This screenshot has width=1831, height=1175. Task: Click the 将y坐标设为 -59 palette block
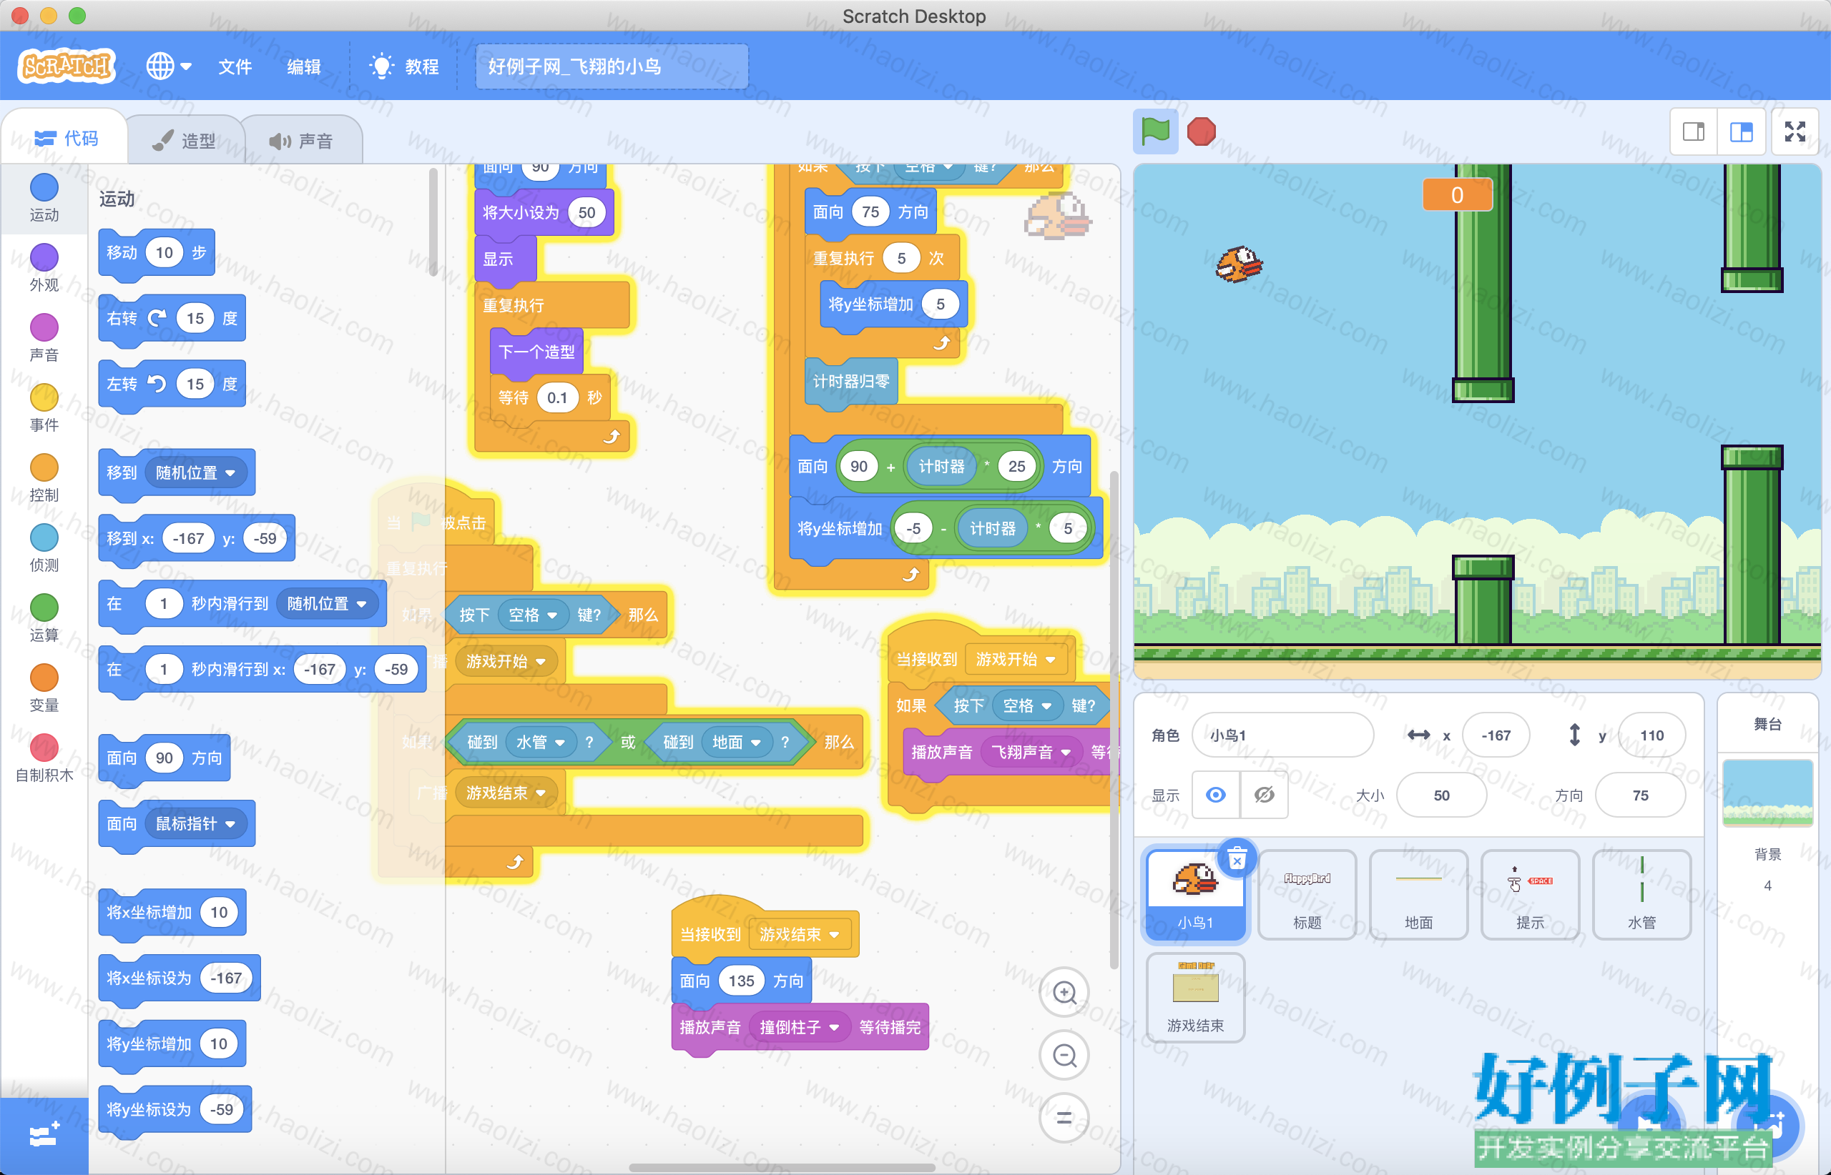point(175,1109)
